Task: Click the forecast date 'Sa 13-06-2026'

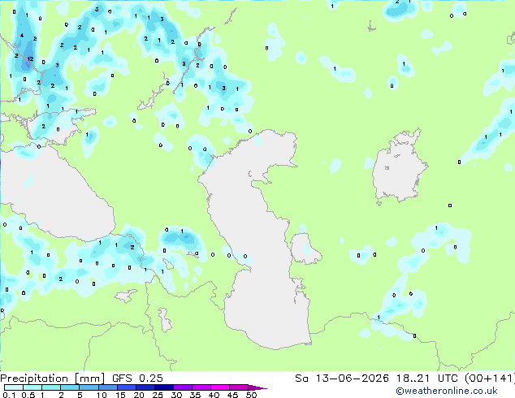Action: [x=342, y=379]
